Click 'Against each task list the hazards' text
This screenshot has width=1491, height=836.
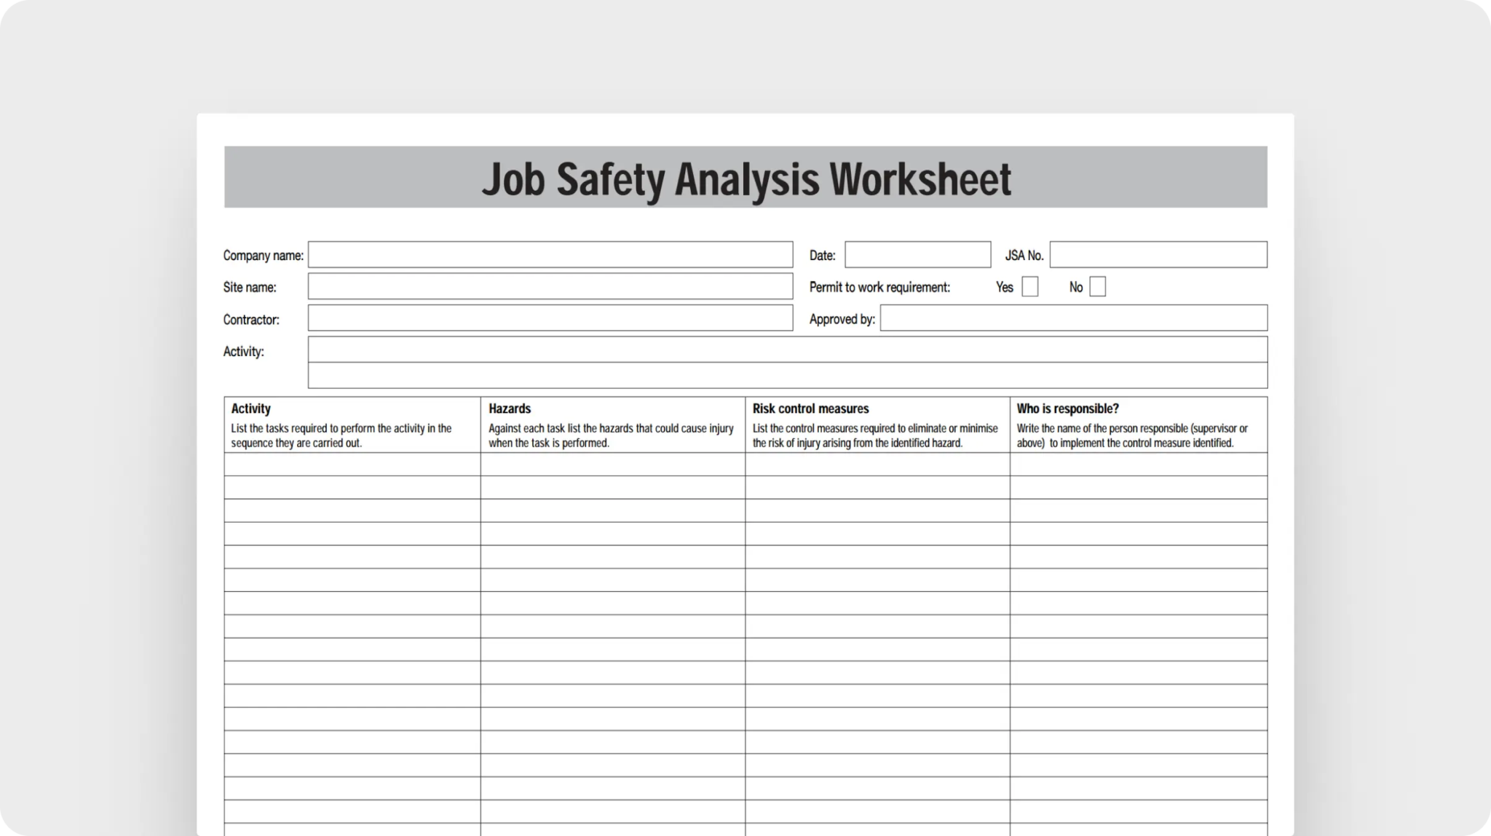pyautogui.click(x=611, y=435)
